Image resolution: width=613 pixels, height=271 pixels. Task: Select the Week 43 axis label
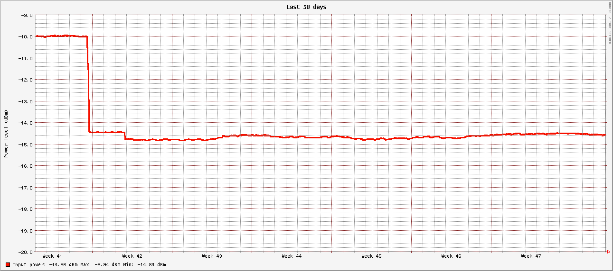click(x=211, y=256)
